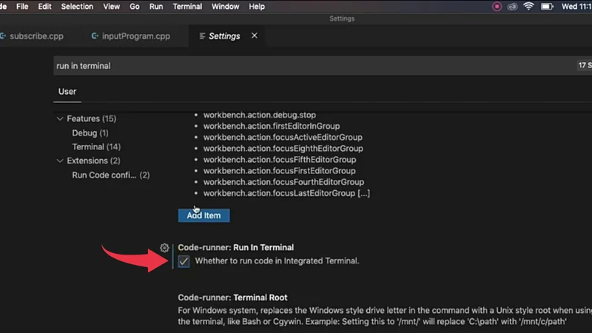Viewport: 592px width, 333px height.
Task: Select Terminal (14) in the settings tree
Action: (96, 147)
